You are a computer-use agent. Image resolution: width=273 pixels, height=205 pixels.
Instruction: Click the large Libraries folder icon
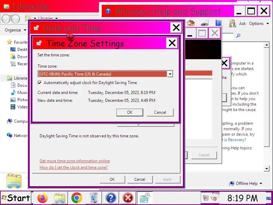click(14, 181)
